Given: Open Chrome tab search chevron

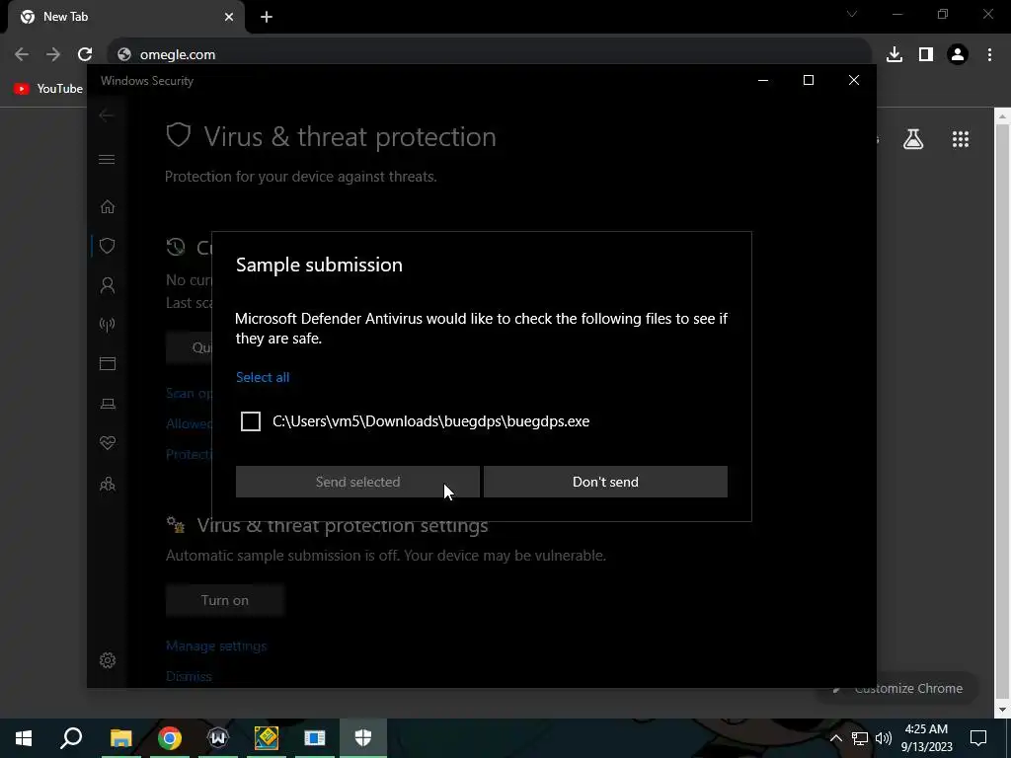Looking at the screenshot, I should (x=852, y=14).
